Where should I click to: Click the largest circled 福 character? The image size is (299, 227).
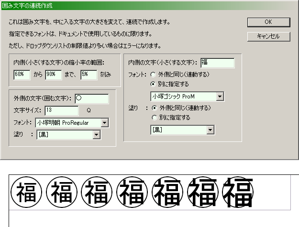[238, 192]
